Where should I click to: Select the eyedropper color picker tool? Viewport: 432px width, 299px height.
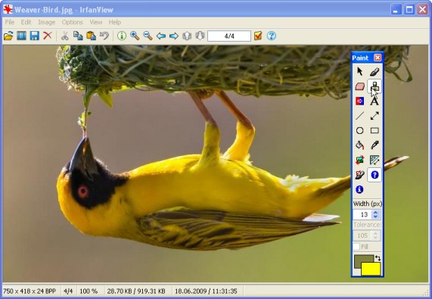coord(375,145)
